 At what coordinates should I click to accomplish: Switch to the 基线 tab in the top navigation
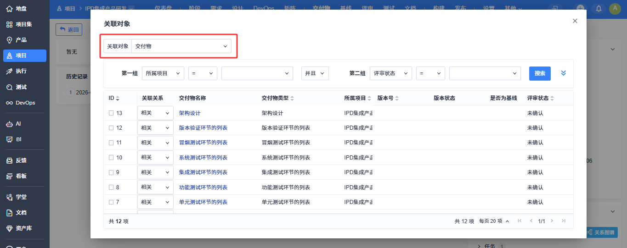[x=346, y=8]
